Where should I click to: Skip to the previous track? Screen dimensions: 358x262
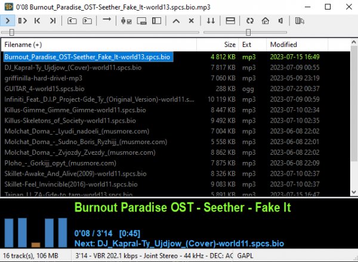pos(37,21)
